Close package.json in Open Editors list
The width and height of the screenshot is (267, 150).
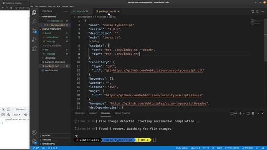45,25
